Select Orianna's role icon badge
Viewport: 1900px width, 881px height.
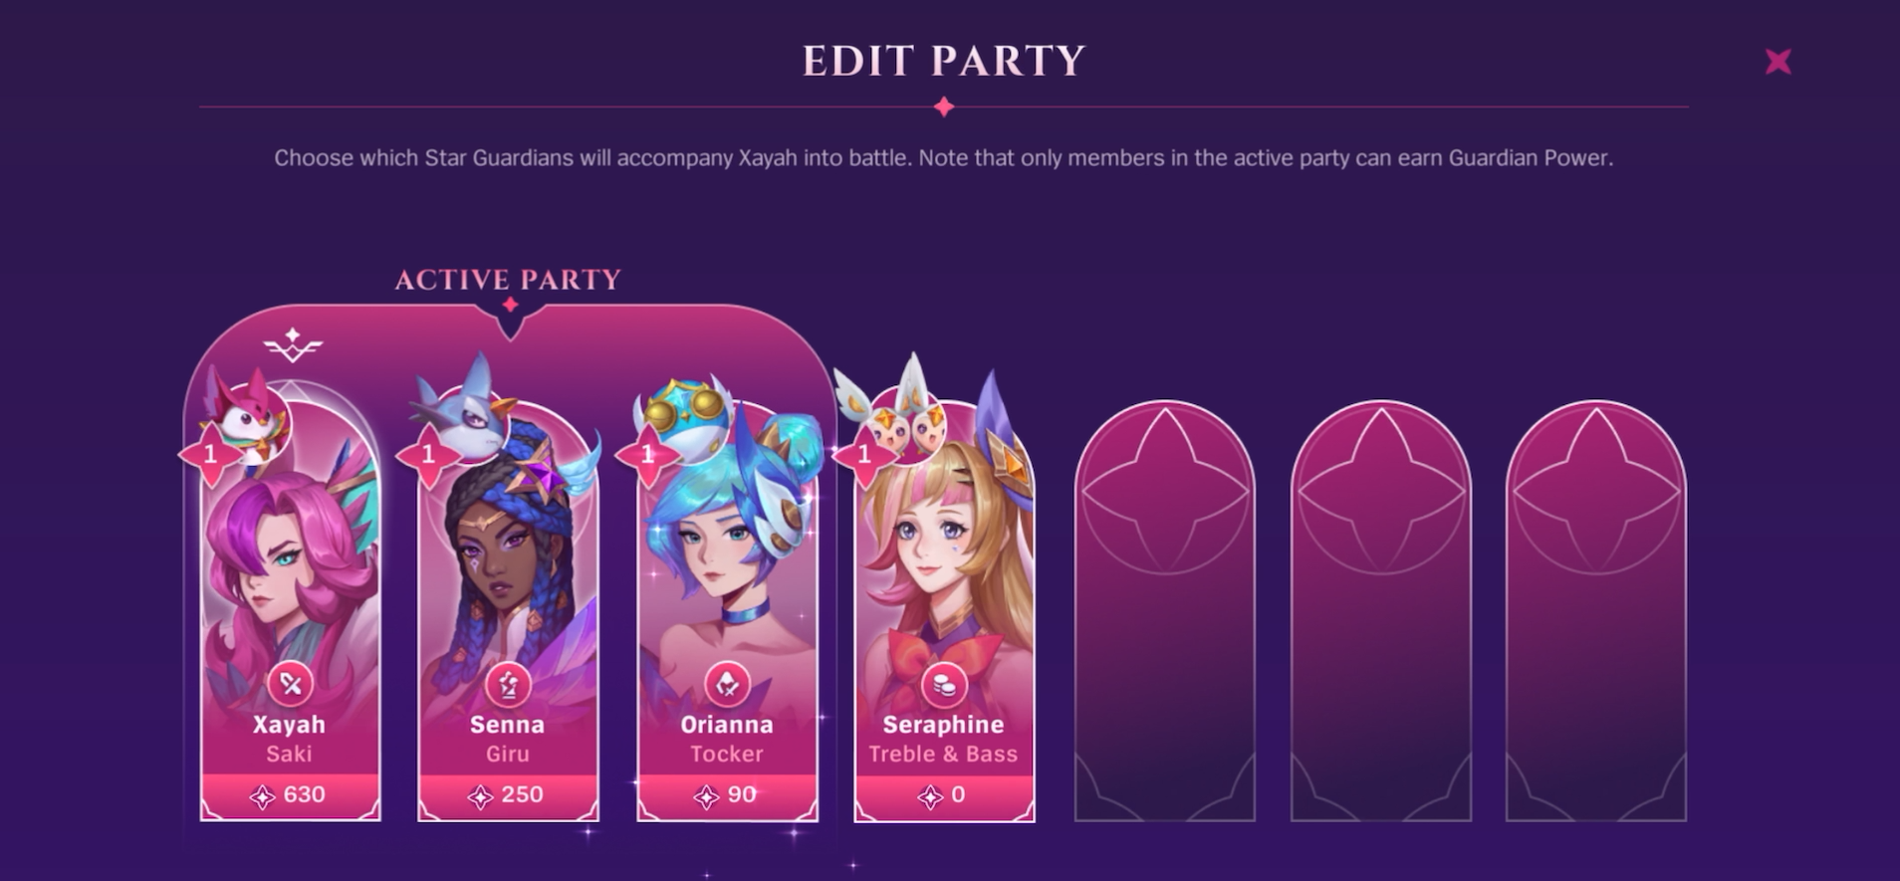click(727, 684)
